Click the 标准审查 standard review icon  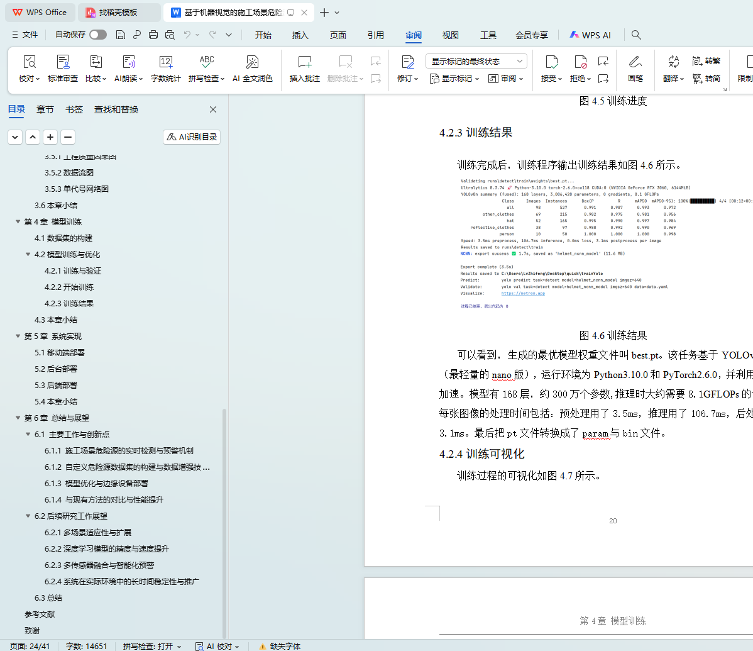[63, 62]
